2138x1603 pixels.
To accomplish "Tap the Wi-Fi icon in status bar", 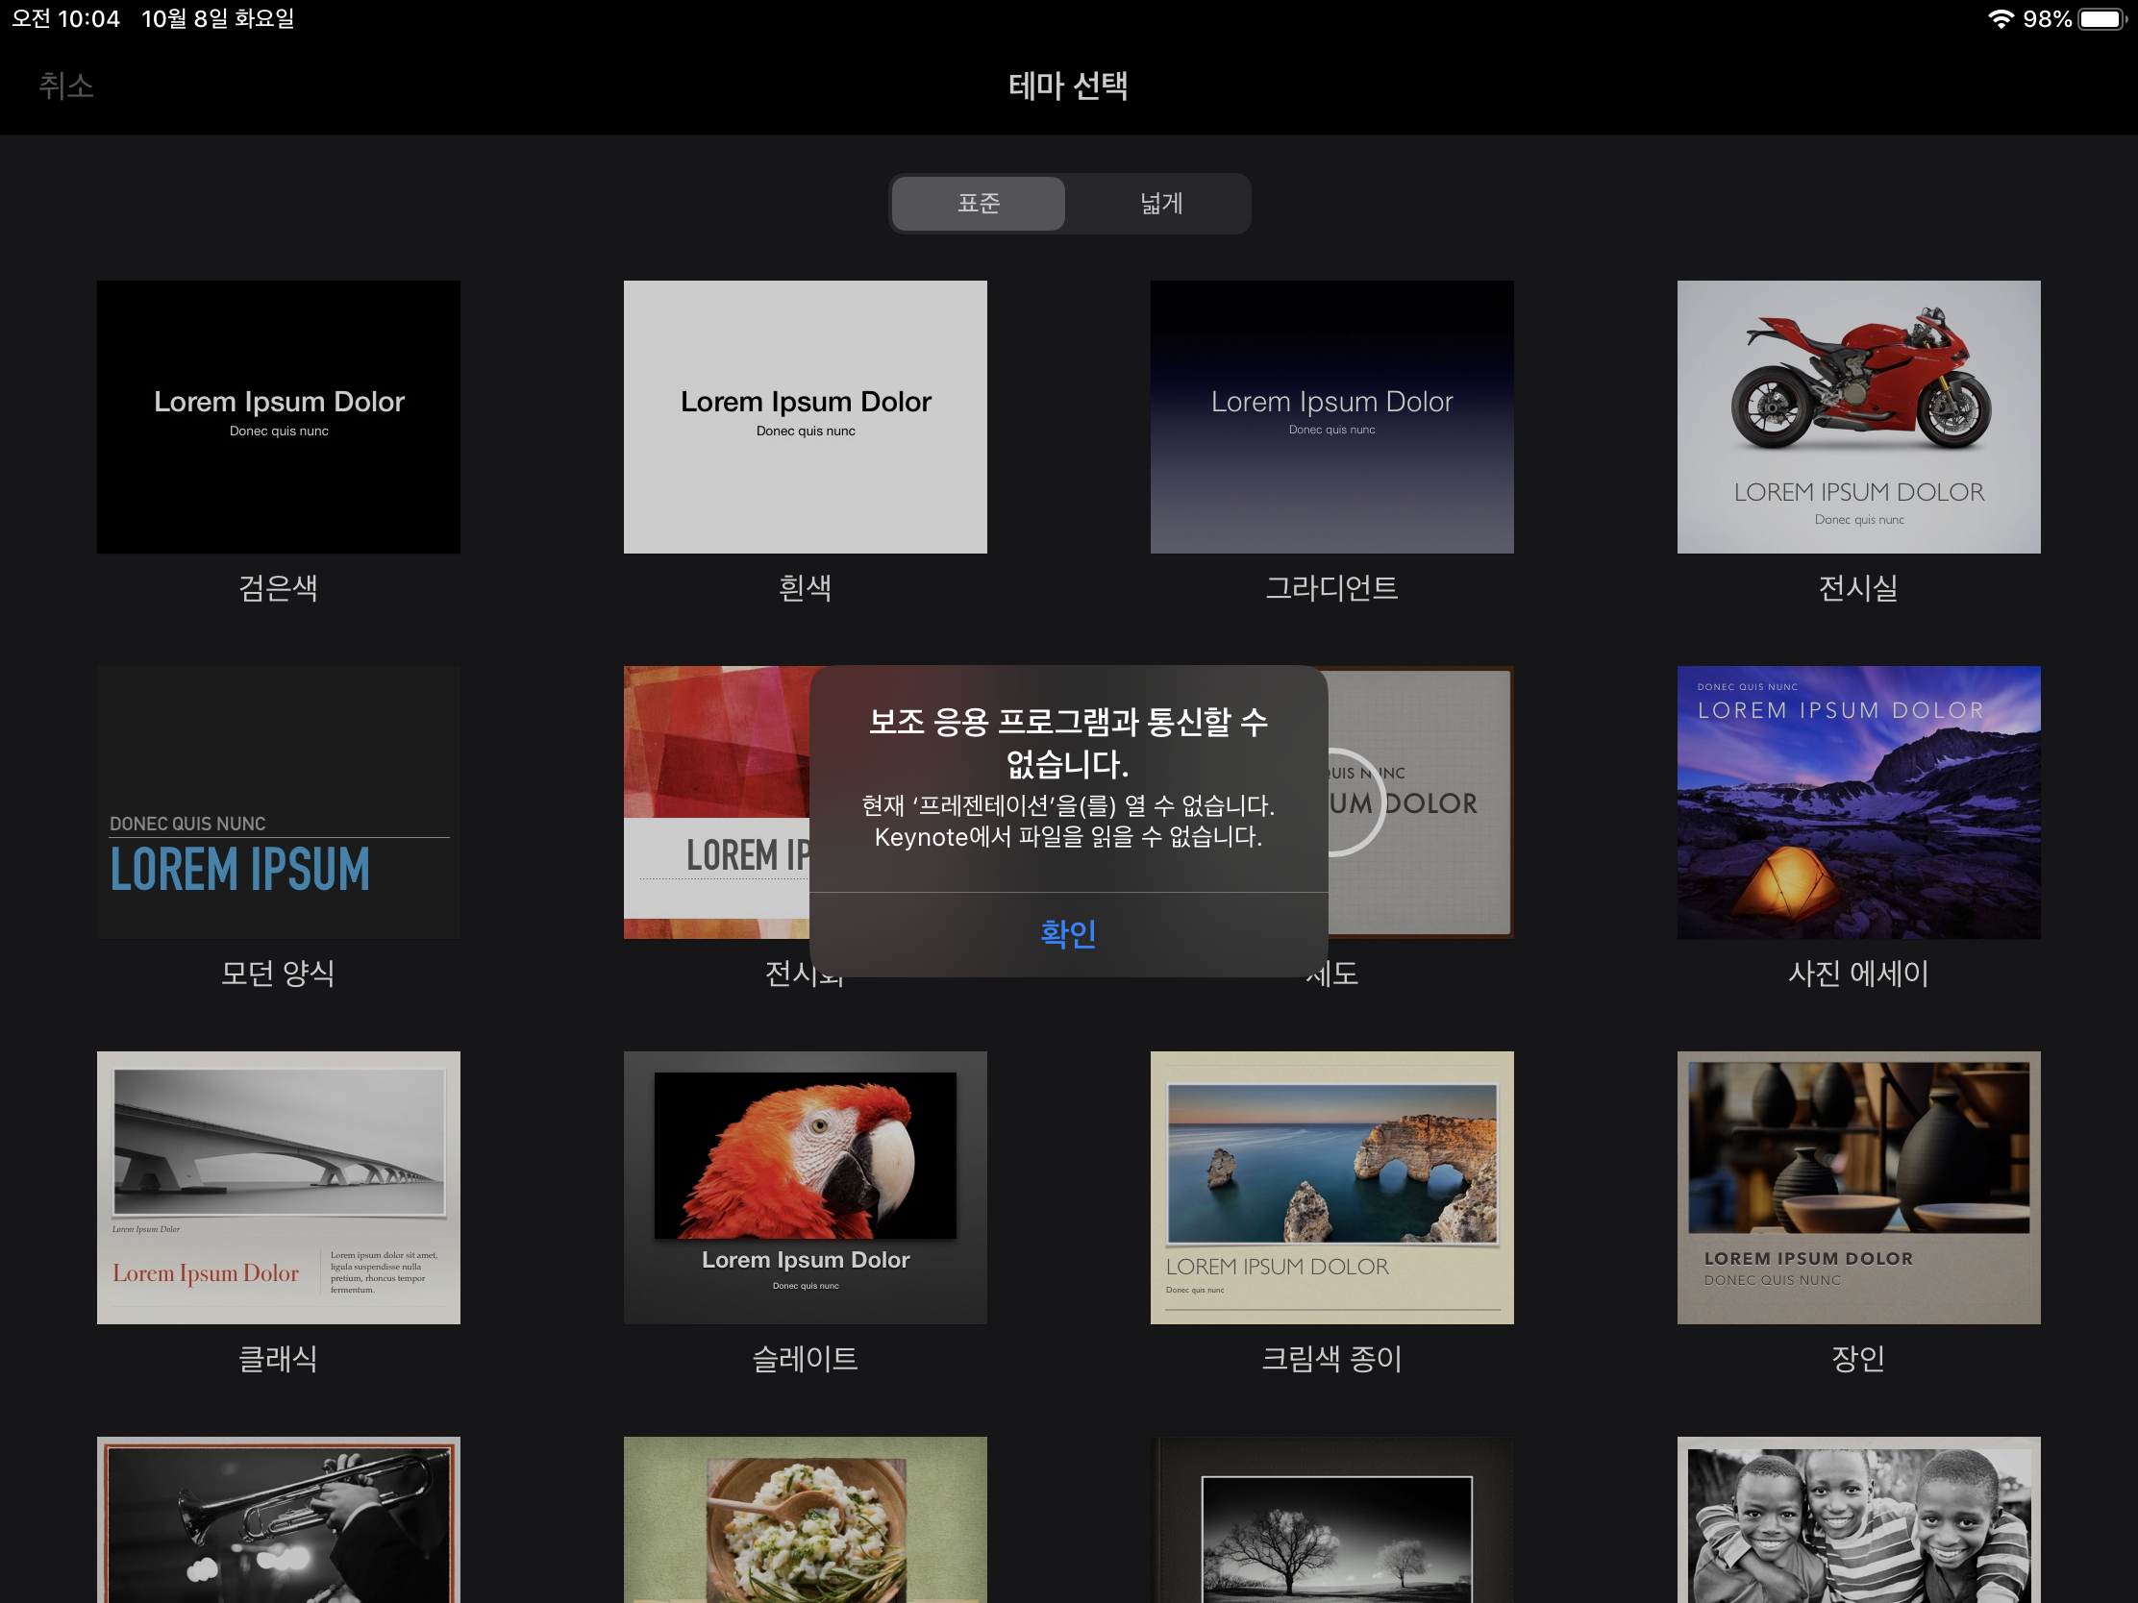I will pos(2001,19).
